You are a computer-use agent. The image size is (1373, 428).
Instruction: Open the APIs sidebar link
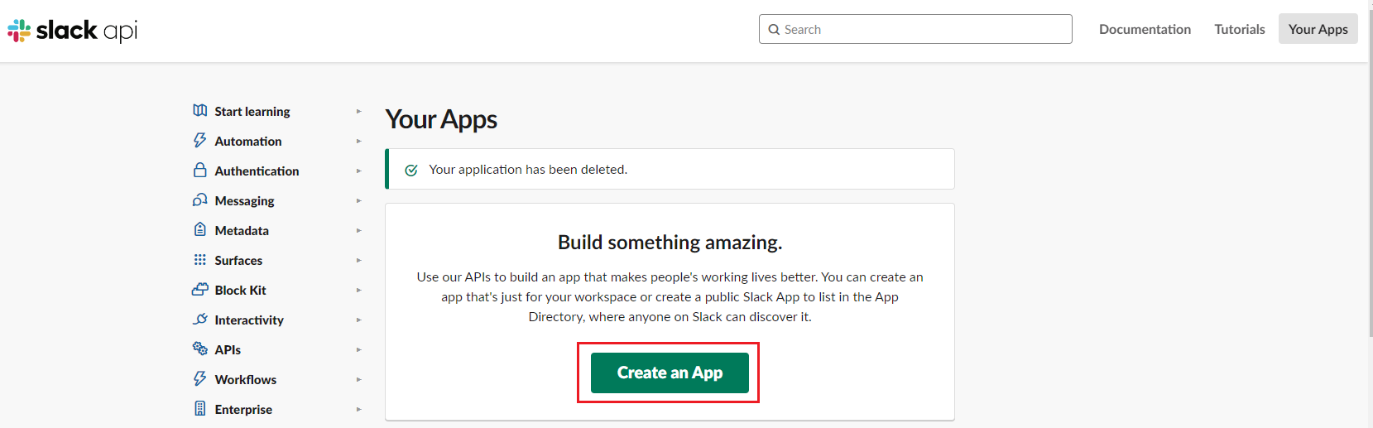coord(228,349)
